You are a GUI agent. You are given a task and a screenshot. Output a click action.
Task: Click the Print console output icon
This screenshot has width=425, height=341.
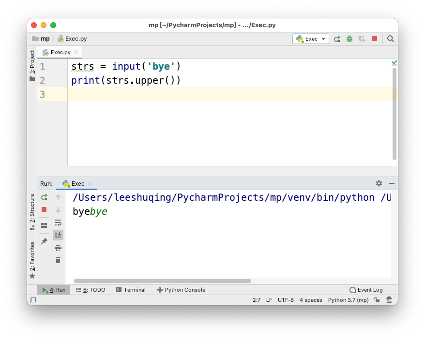(x=58, y=248)
